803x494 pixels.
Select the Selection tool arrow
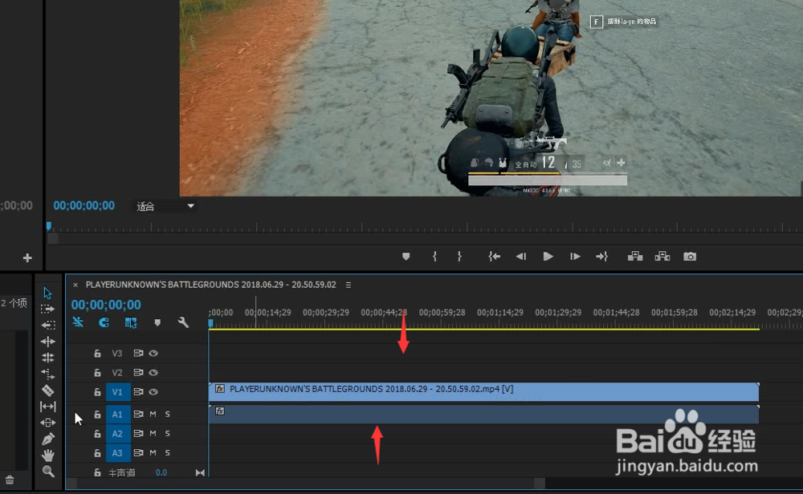47,293
